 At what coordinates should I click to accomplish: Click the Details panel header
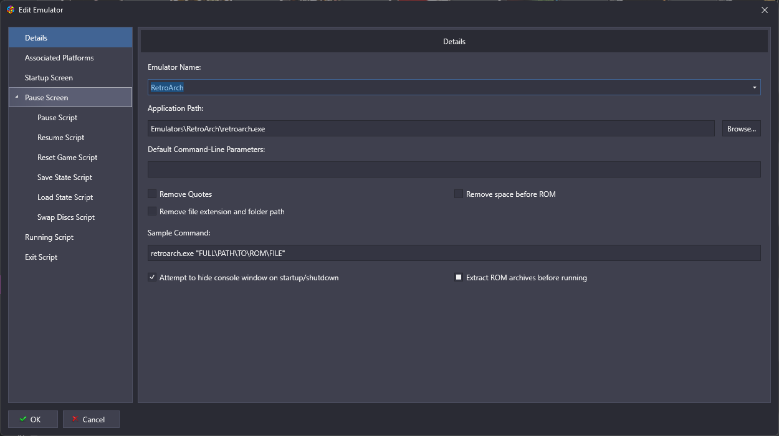click(454, 42)
